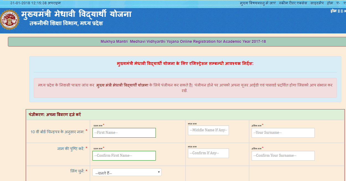Click the red रजिस्ट्रेशन सम्बन्धी आवश्यक निर्देश heading

(185, 64)
